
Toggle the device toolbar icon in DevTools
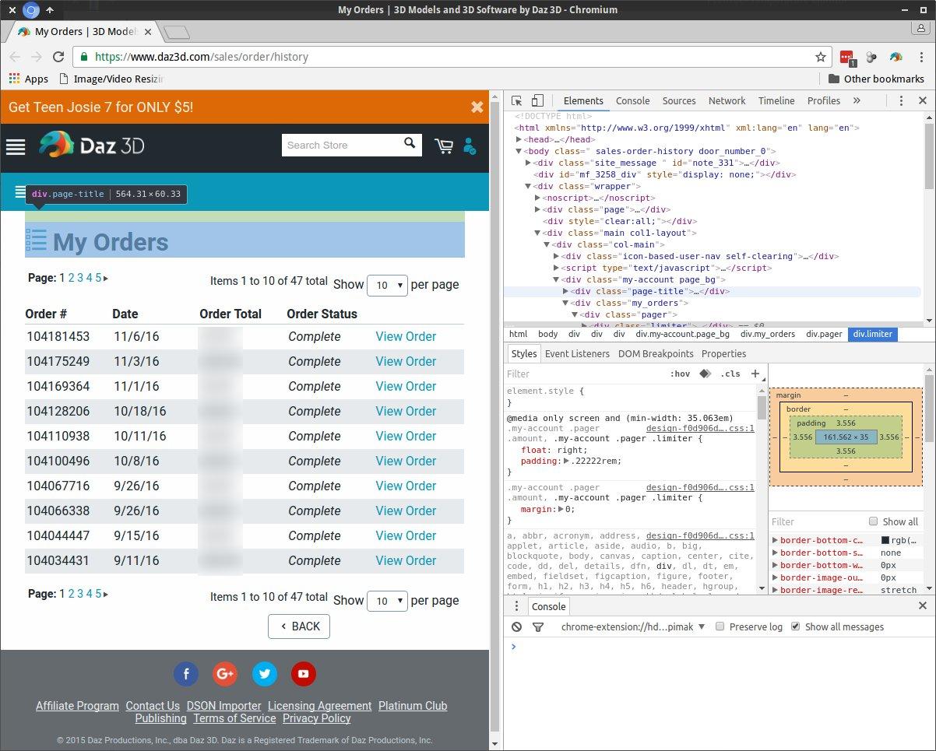[537, 101]
